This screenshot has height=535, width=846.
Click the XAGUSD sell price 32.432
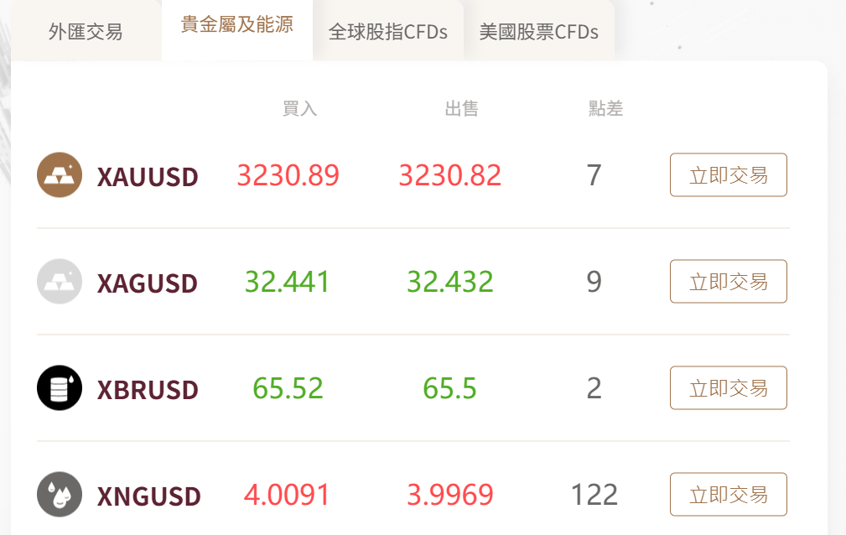click(450, 281)
